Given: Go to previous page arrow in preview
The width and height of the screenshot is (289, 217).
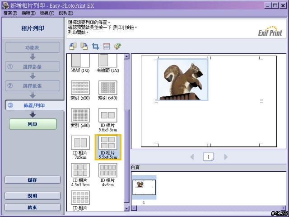Looking at the screenshot, I should point(192,157).
